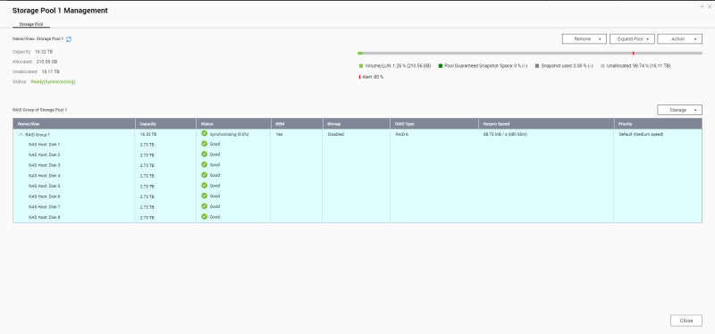Click the Good status icon for Disk 1

pyautogui.click(x=205, y=144)
